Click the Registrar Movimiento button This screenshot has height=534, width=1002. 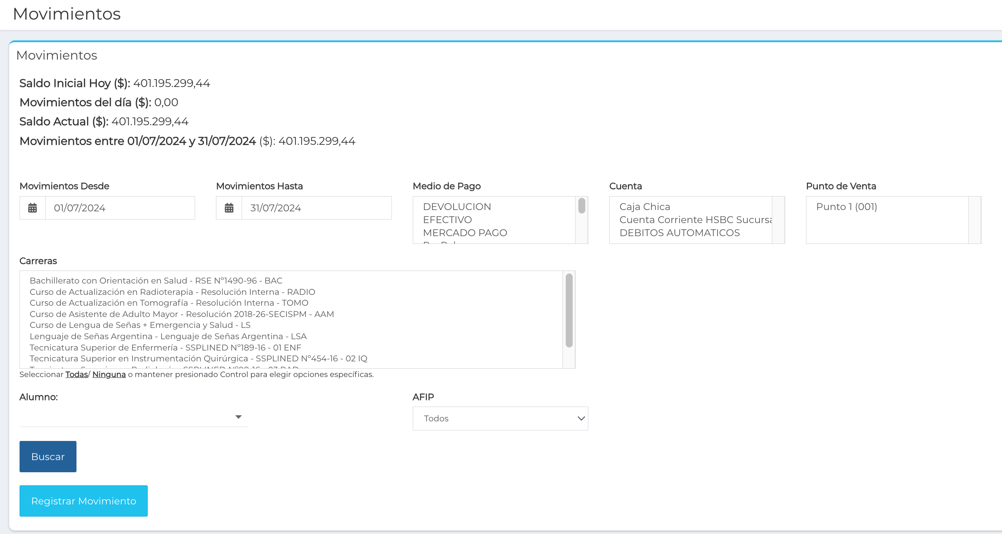[x=83, y=501]
